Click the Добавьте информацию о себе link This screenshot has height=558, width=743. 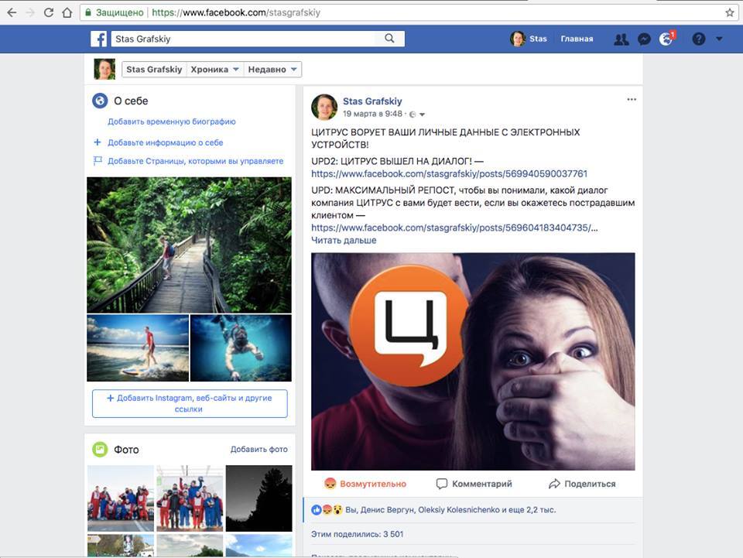[x=166, y=142]
